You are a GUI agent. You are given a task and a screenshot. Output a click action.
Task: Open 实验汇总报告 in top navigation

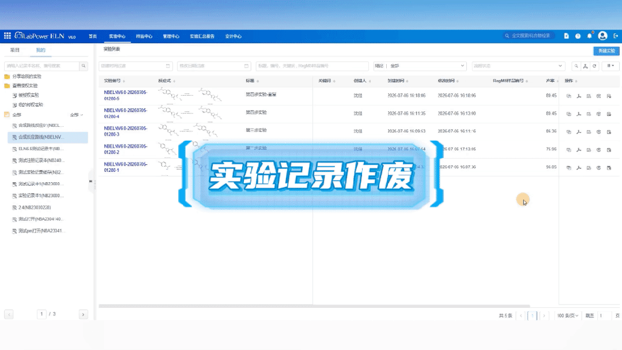[x=202, y=36]
